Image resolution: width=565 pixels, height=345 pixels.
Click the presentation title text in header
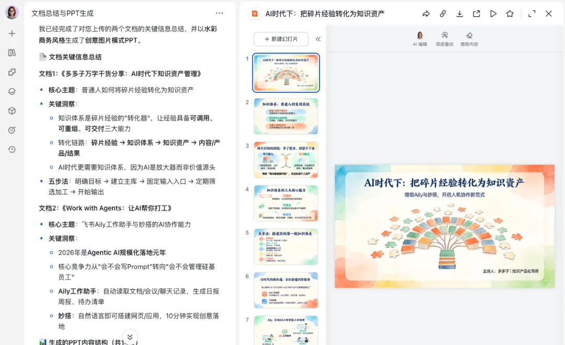(325, 14)
